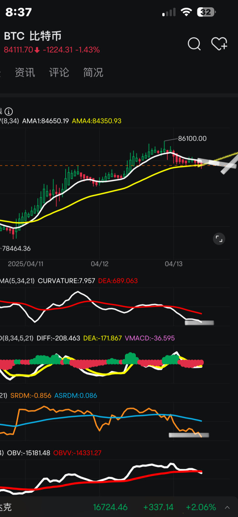
Task: Tap the 84111.70 price value
Action: [x=18, y=50]
